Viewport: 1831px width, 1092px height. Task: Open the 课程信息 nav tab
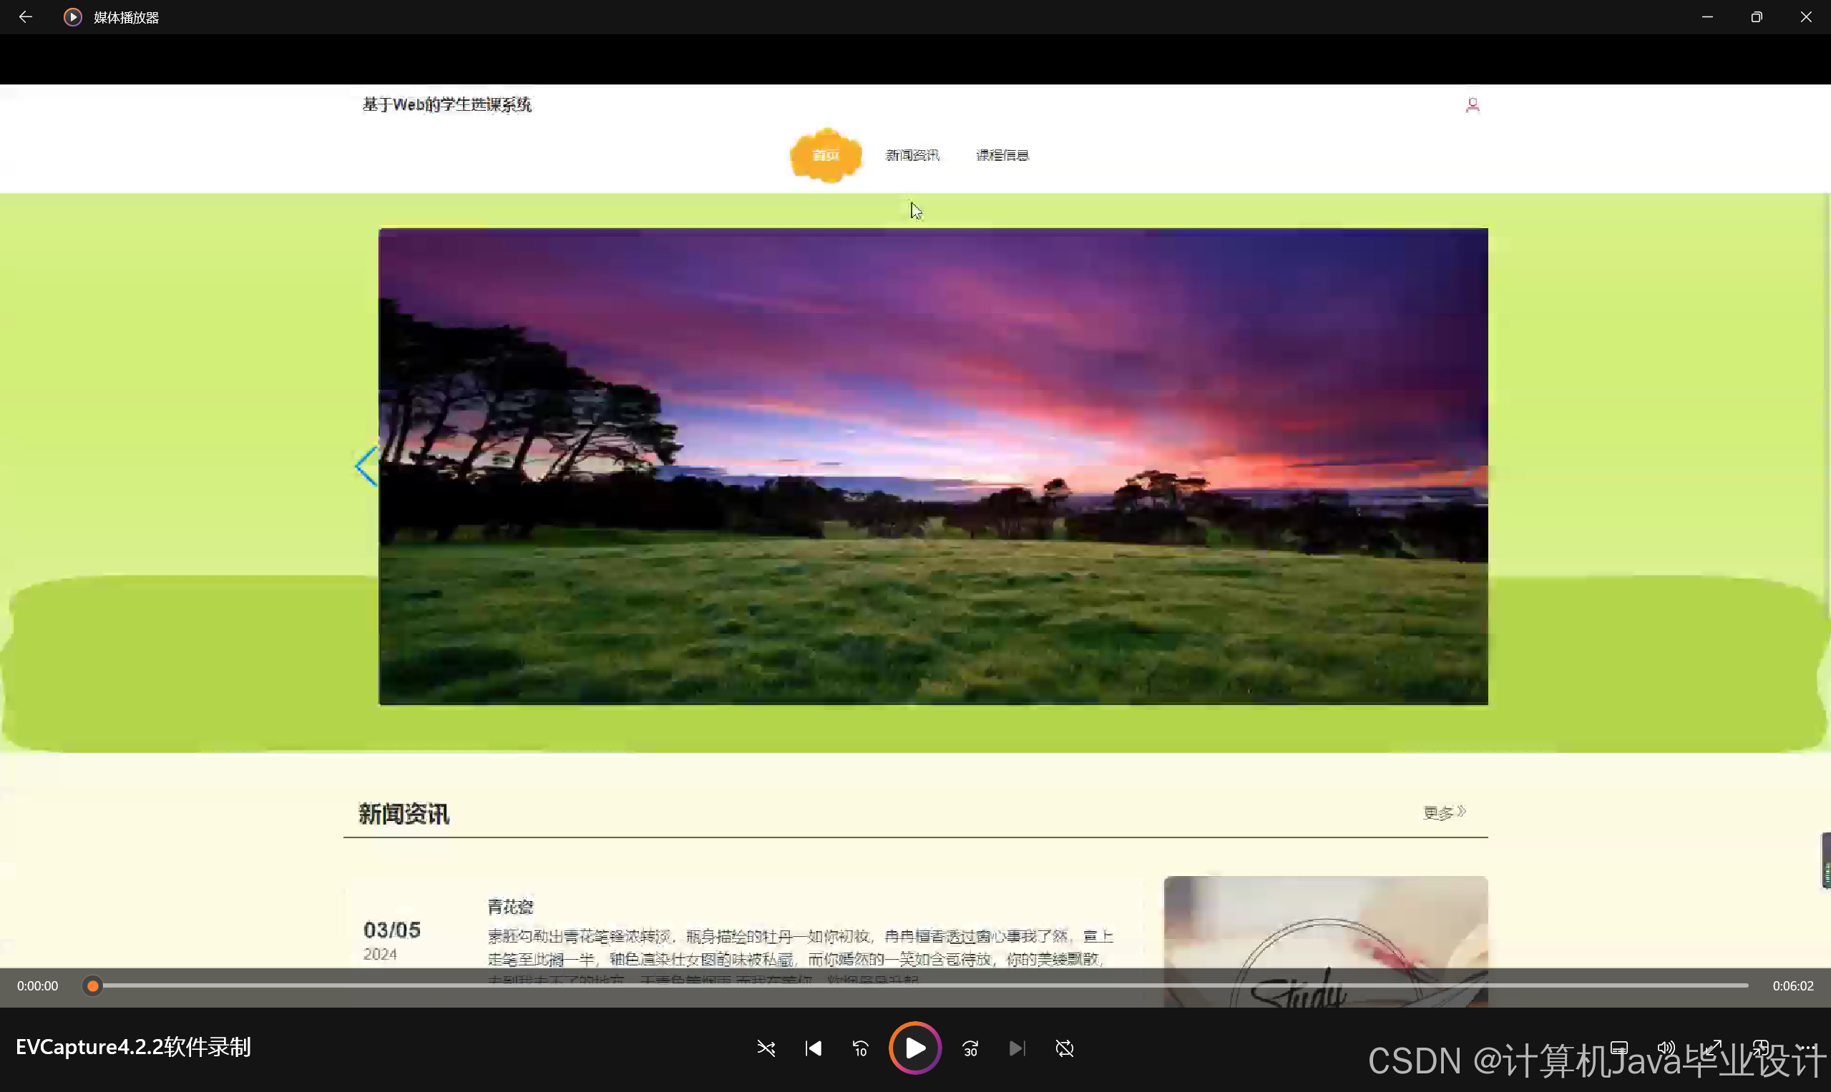tap(1002, 155)
